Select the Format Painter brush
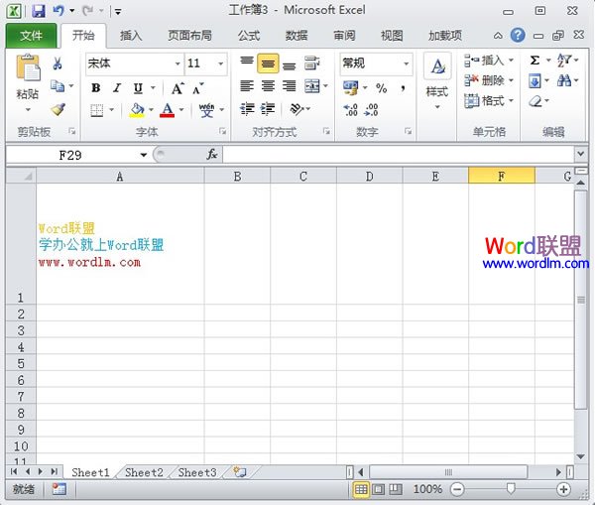The image size is (595, 505). 59,109
